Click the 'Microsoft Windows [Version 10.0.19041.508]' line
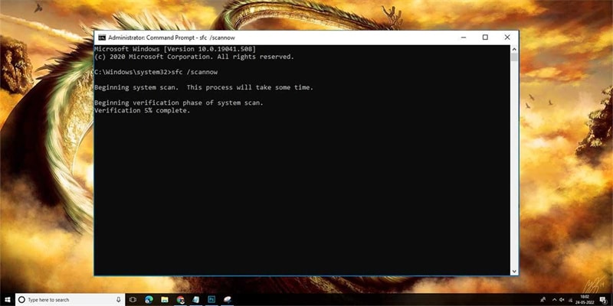613x306 pixels. 175,49
